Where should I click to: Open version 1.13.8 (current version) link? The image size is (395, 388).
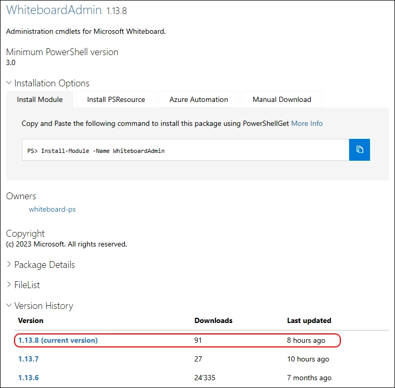58,340
